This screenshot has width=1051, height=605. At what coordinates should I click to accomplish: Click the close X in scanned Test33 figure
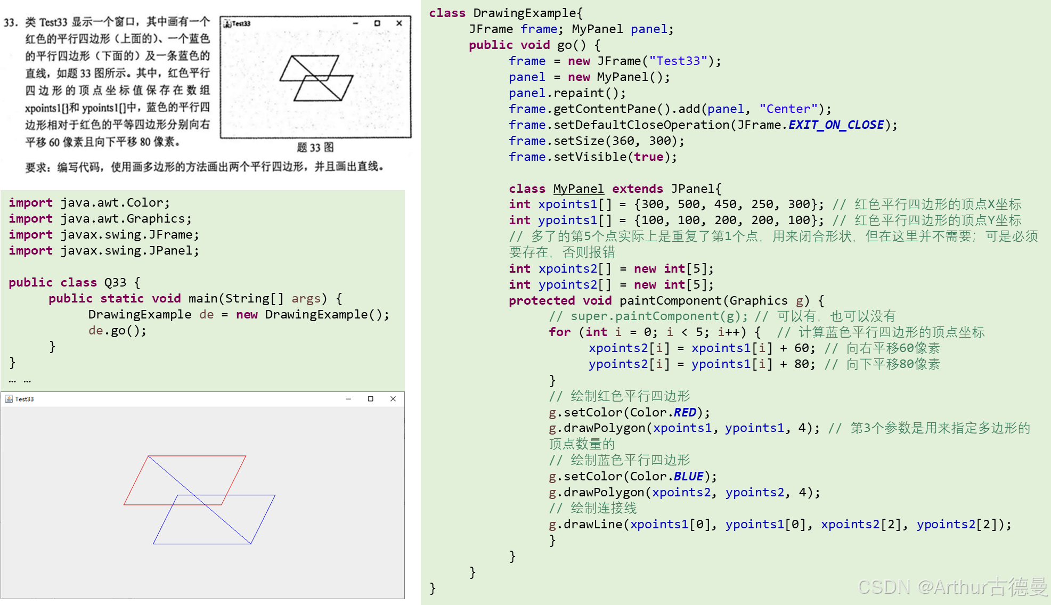tap(399, 23)
